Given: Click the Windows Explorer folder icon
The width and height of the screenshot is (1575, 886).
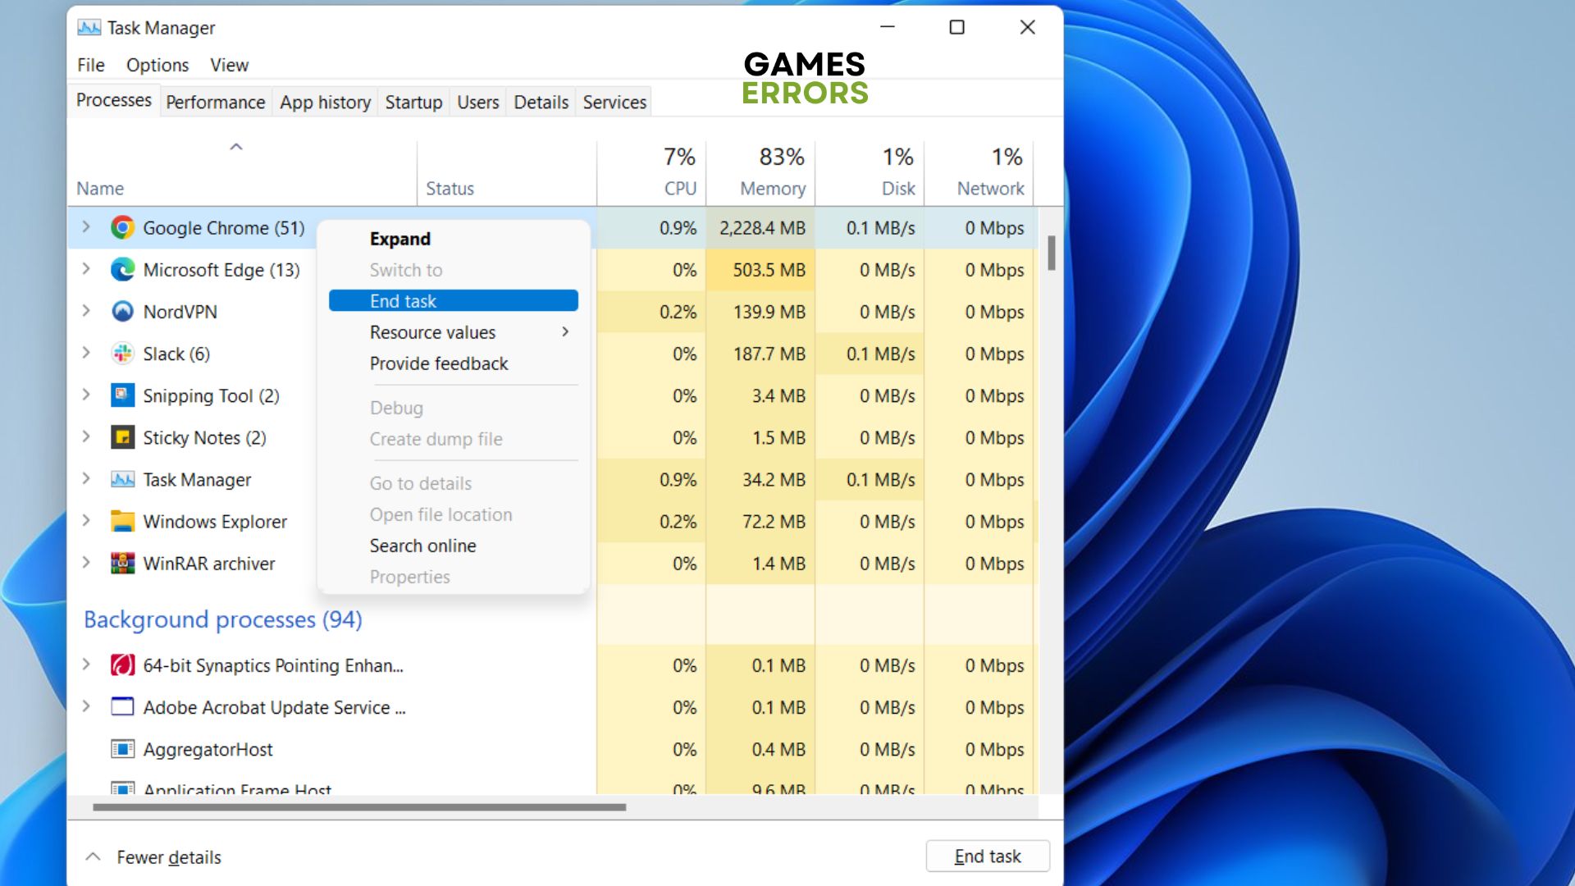Looking at the screenshot, I should (122, 522).
